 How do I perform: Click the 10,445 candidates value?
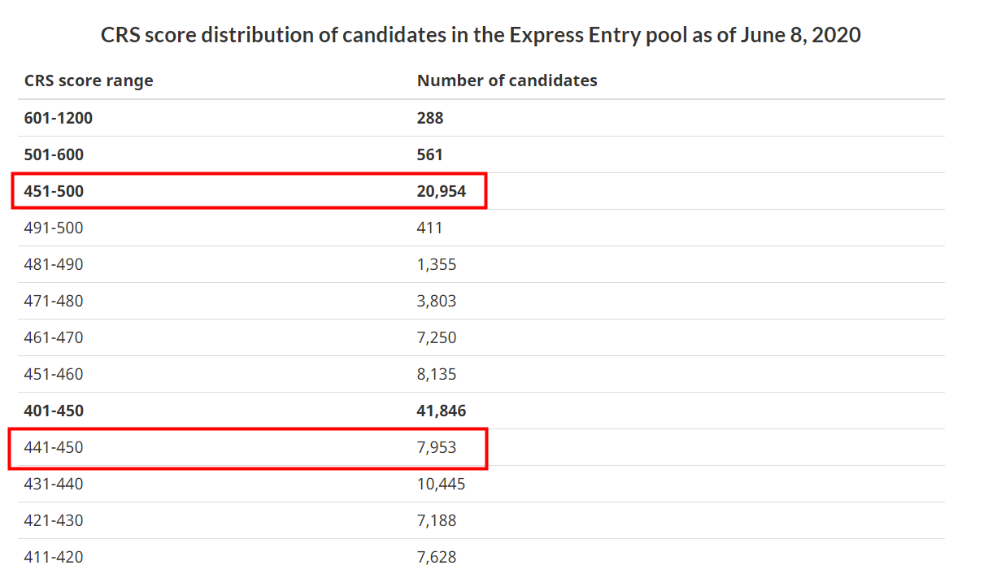coord(441,484)
